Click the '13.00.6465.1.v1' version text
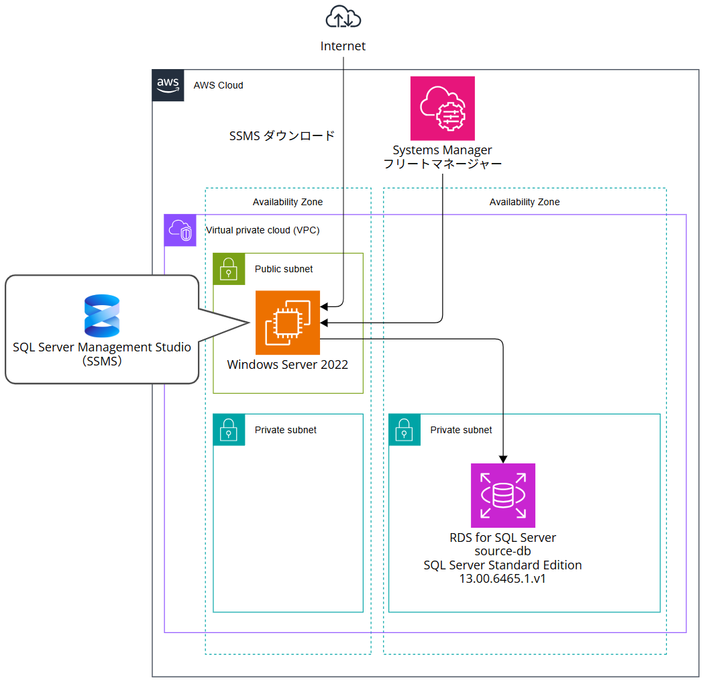The height and width of the screenshot is (680, 705). (503, 579)
